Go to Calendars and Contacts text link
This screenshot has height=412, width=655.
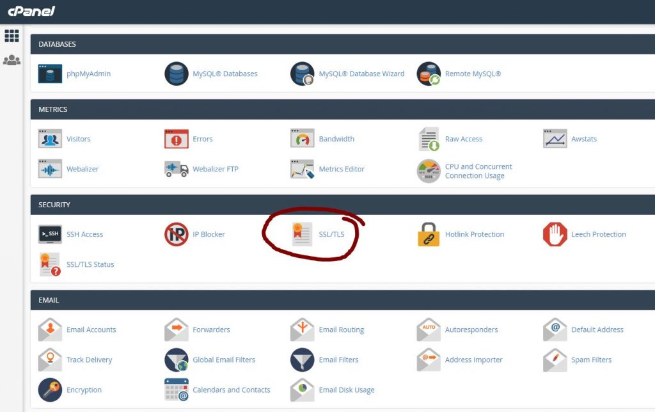(232, 390)
